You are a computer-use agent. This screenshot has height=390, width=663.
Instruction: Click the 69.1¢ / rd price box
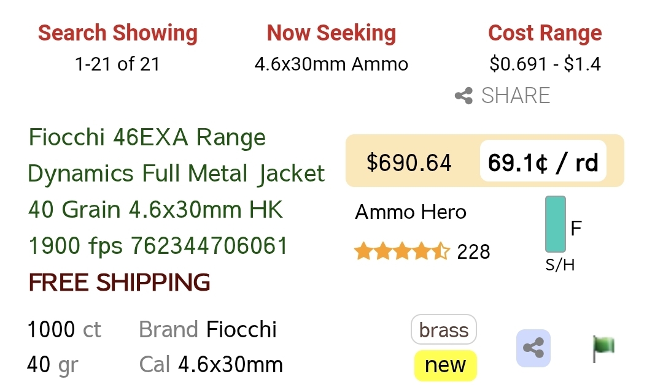point(543,162)
